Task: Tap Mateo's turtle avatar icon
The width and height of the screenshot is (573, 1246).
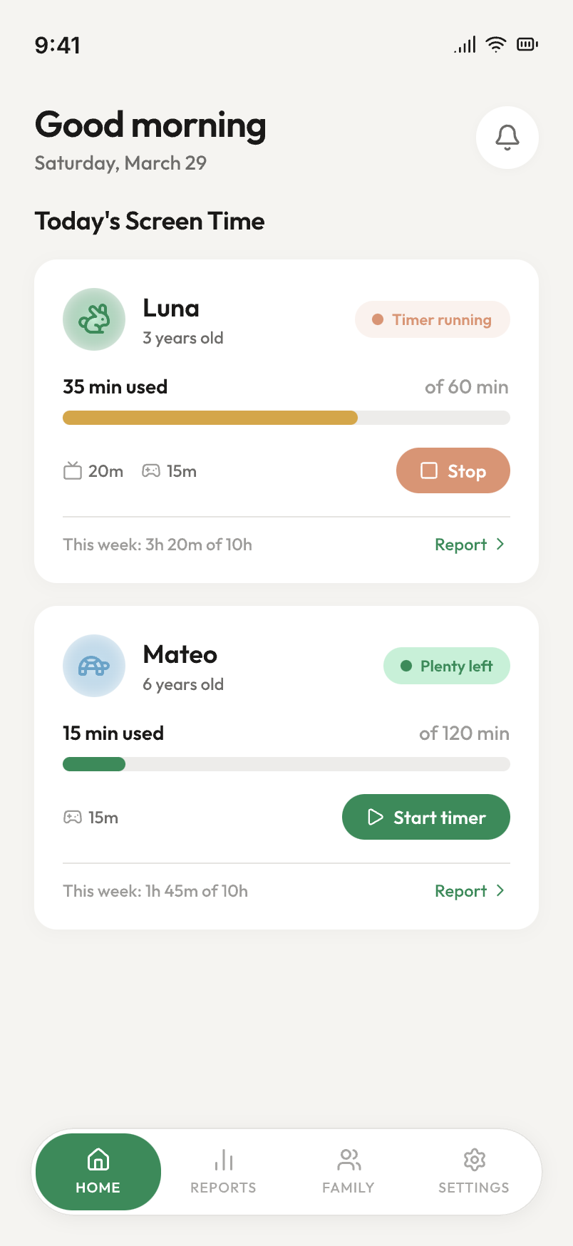Action: point(94,666)
